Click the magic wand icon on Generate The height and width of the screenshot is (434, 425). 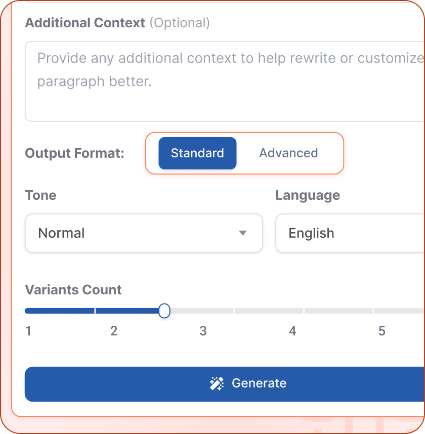pos(217,383)
